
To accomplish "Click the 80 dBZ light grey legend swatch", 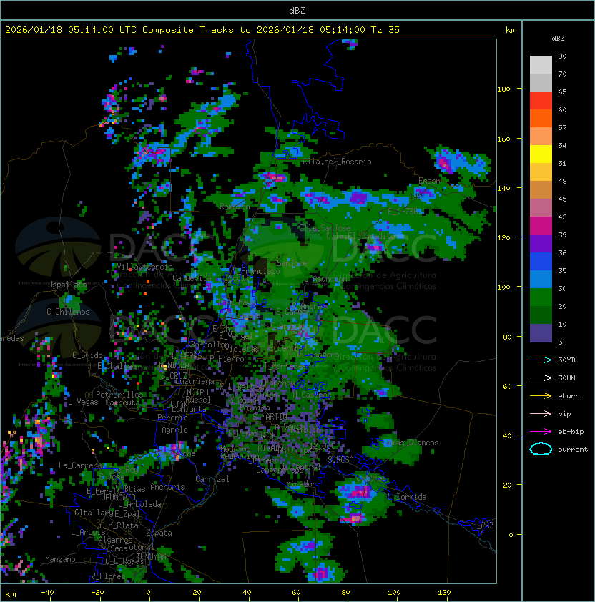I will pyautogui.click(x=541, y=64).
